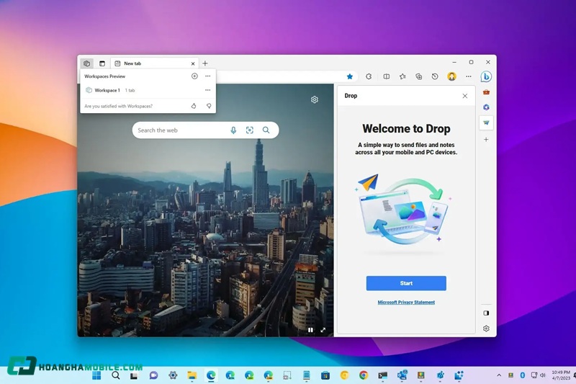576x384 pixels.
Task: Open new tab page settings gear
Action: pyautogui.click(x=315, y=99)
